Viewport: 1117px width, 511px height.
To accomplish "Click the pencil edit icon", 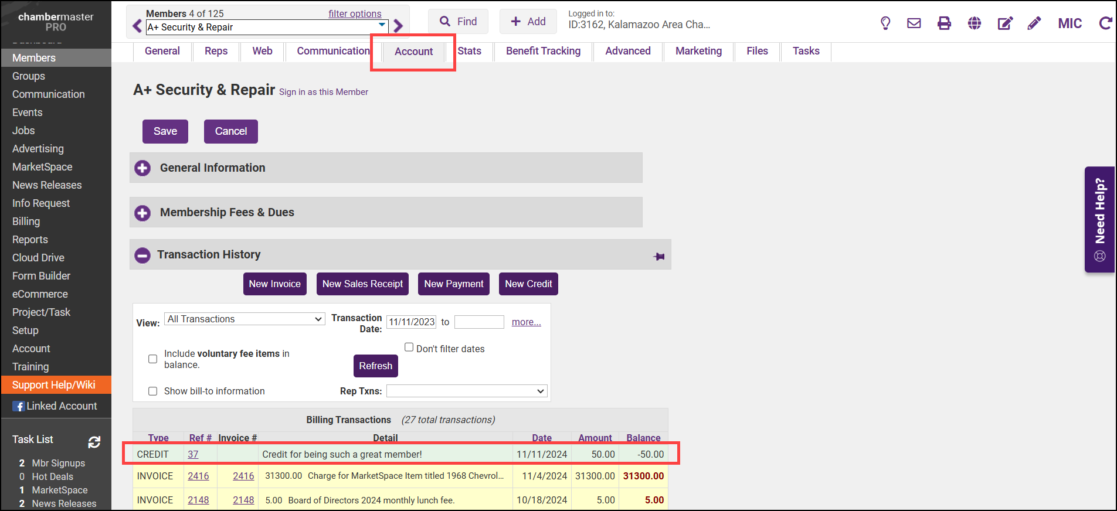I will tap(1034, 23).
